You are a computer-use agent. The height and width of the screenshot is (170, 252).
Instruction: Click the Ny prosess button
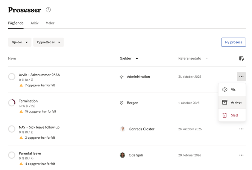pos(233,42)
